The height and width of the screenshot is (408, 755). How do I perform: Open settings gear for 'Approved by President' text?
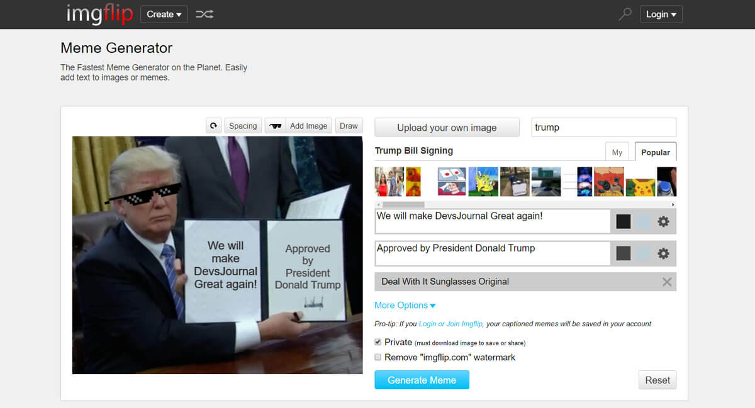(663, 253)
